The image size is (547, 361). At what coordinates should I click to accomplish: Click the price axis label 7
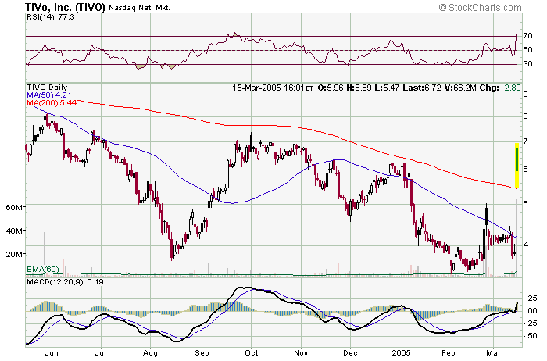(525, 141)
